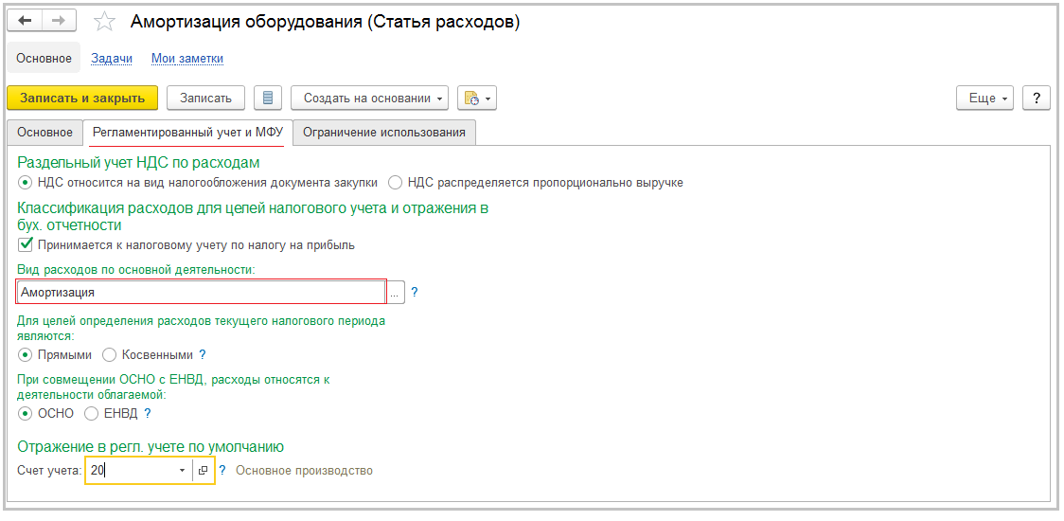The height and width of the screenshot is (521, 1064).
Task: Switch to Ограничение использования tab
Action: (383, 133)
